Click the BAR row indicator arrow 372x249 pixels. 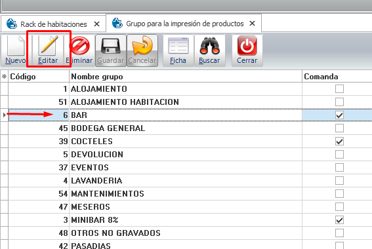[4, 115]
